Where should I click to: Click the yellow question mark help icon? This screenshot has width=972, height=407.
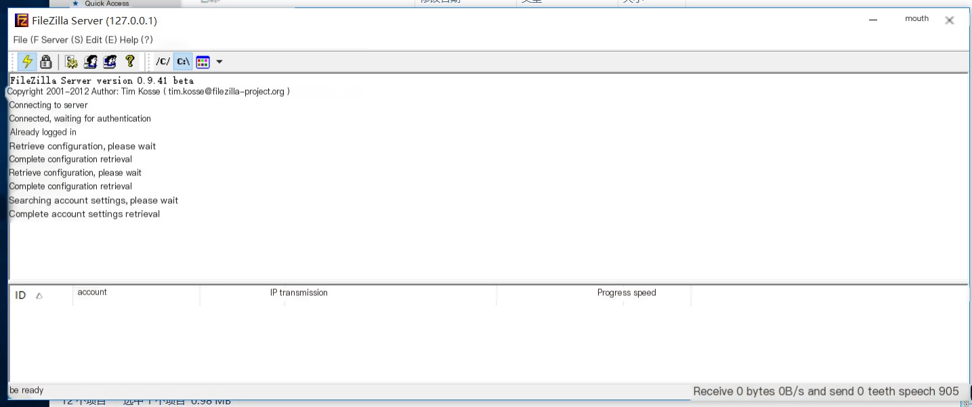click(x=130, y=62)
